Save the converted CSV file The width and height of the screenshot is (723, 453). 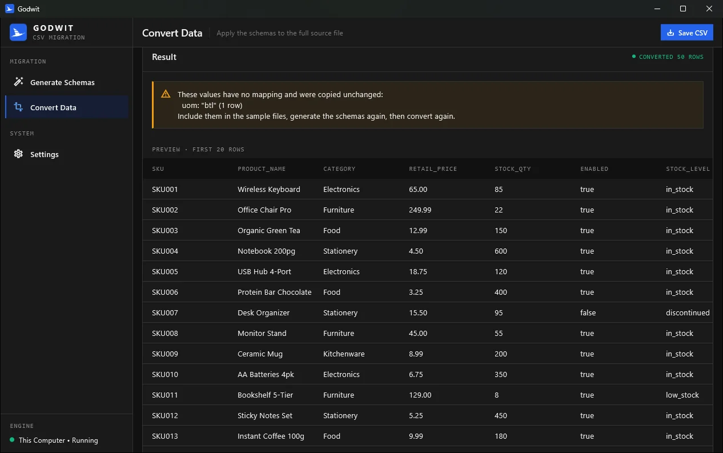pos(687,33)
